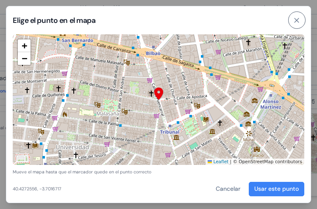Click the Calle de Carranza street label
Image resolution: width=317 pixels, height=209 pixels.
(114, 48)
